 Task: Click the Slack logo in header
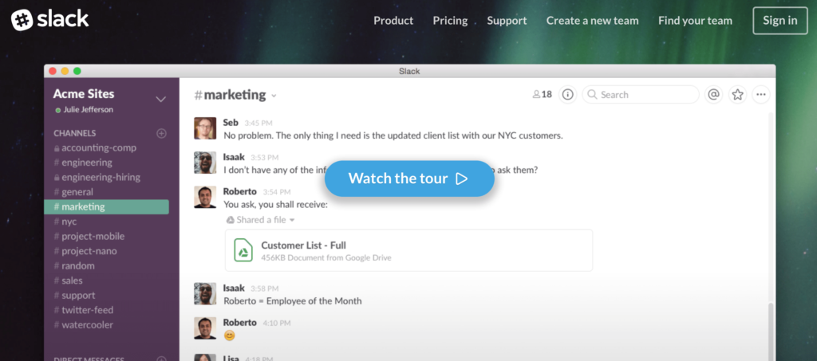49,20
